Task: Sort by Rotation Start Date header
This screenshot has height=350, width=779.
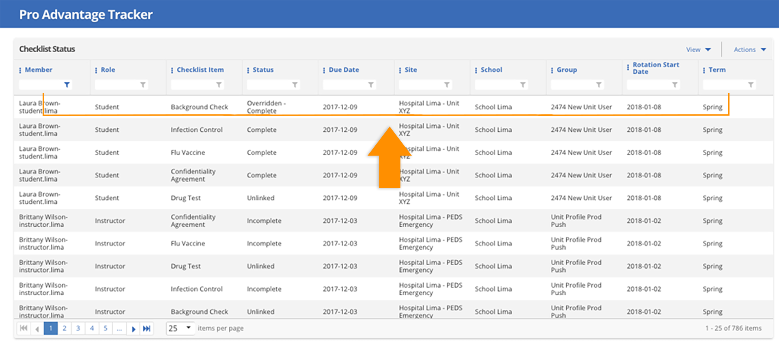Action: [x=656, y=68]
